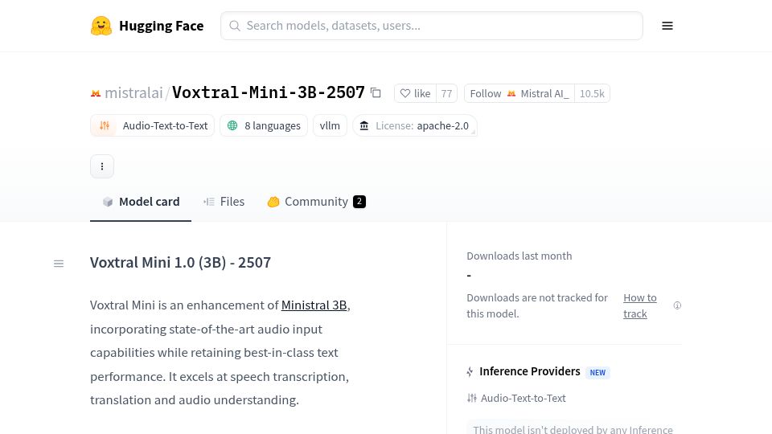Click the sliders icon under Inference Providers
The image size is (772, 434).
[472, 398]
